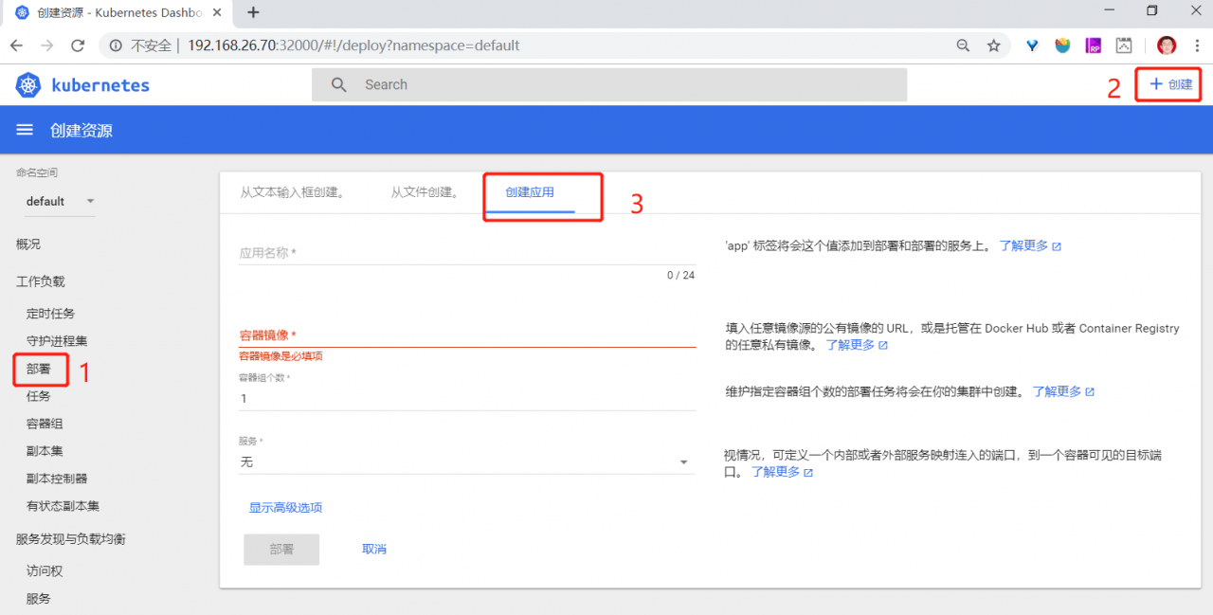Click the search magnifier icon
The width and height of the screenshot is (1213, 615).
point(339,84)
